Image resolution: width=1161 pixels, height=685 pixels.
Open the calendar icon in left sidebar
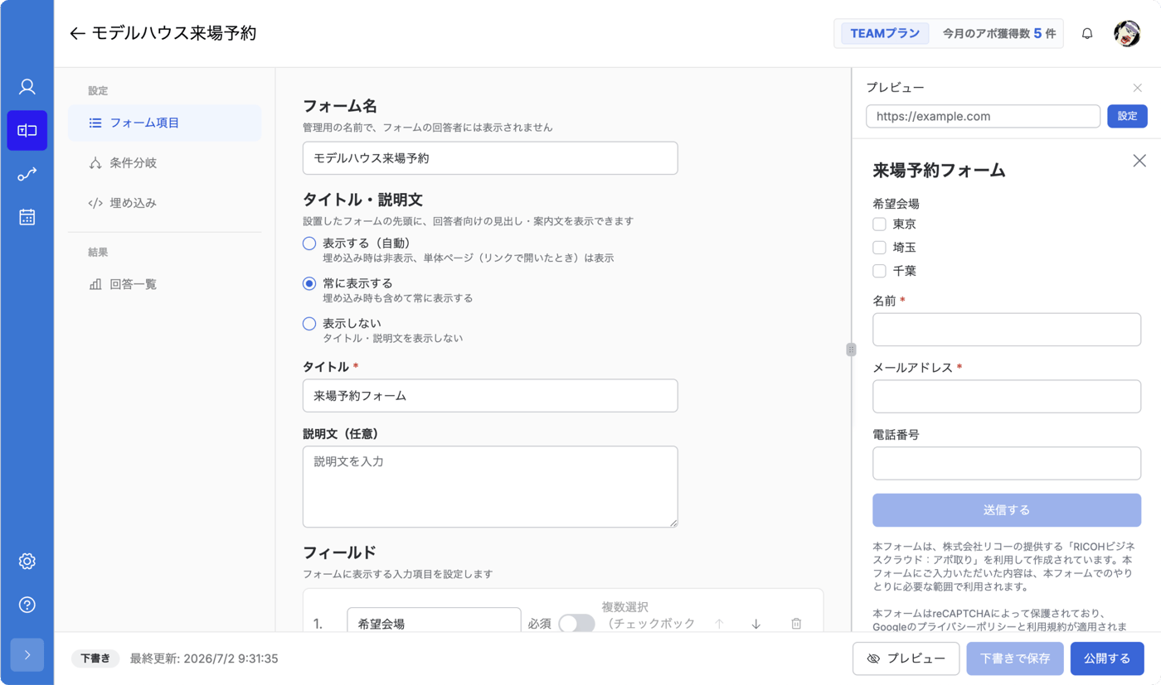coord(27,217)
